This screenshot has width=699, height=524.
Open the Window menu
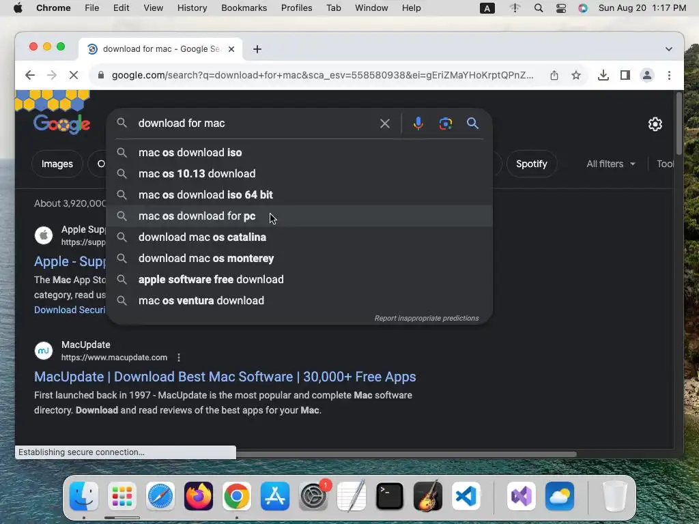pos(371,8)
